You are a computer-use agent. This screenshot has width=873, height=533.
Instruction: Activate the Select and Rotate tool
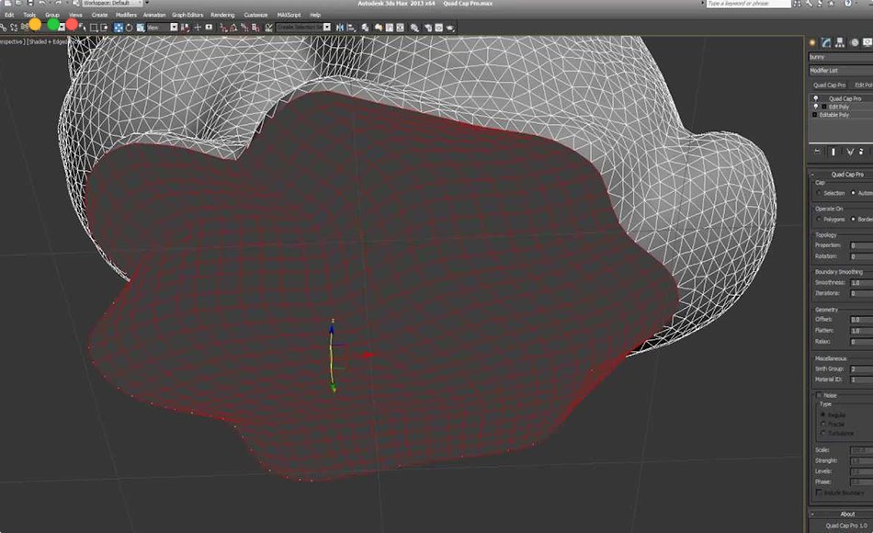coord(128,27)
